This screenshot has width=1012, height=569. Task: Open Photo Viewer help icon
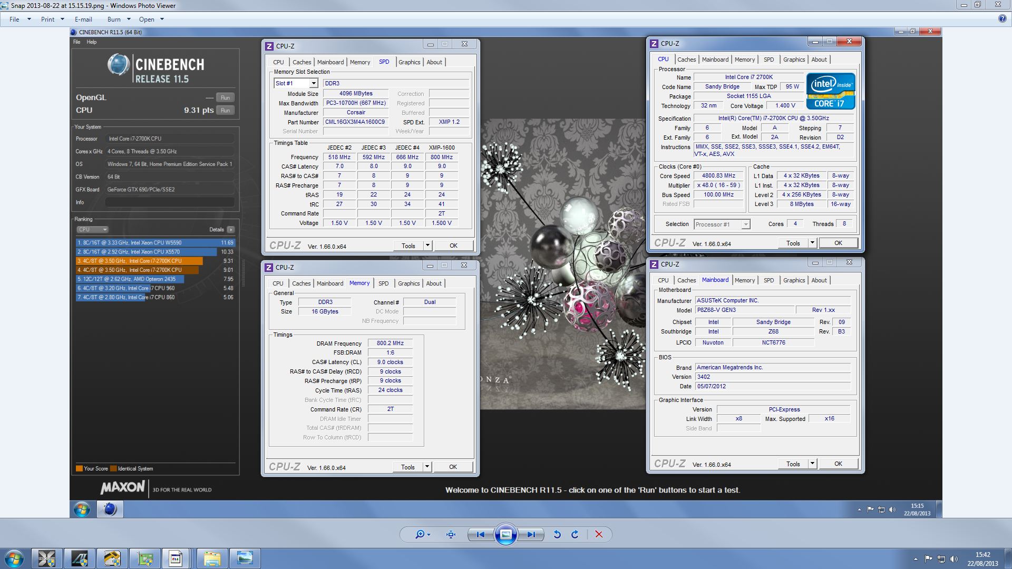[x=1002, y=19]
